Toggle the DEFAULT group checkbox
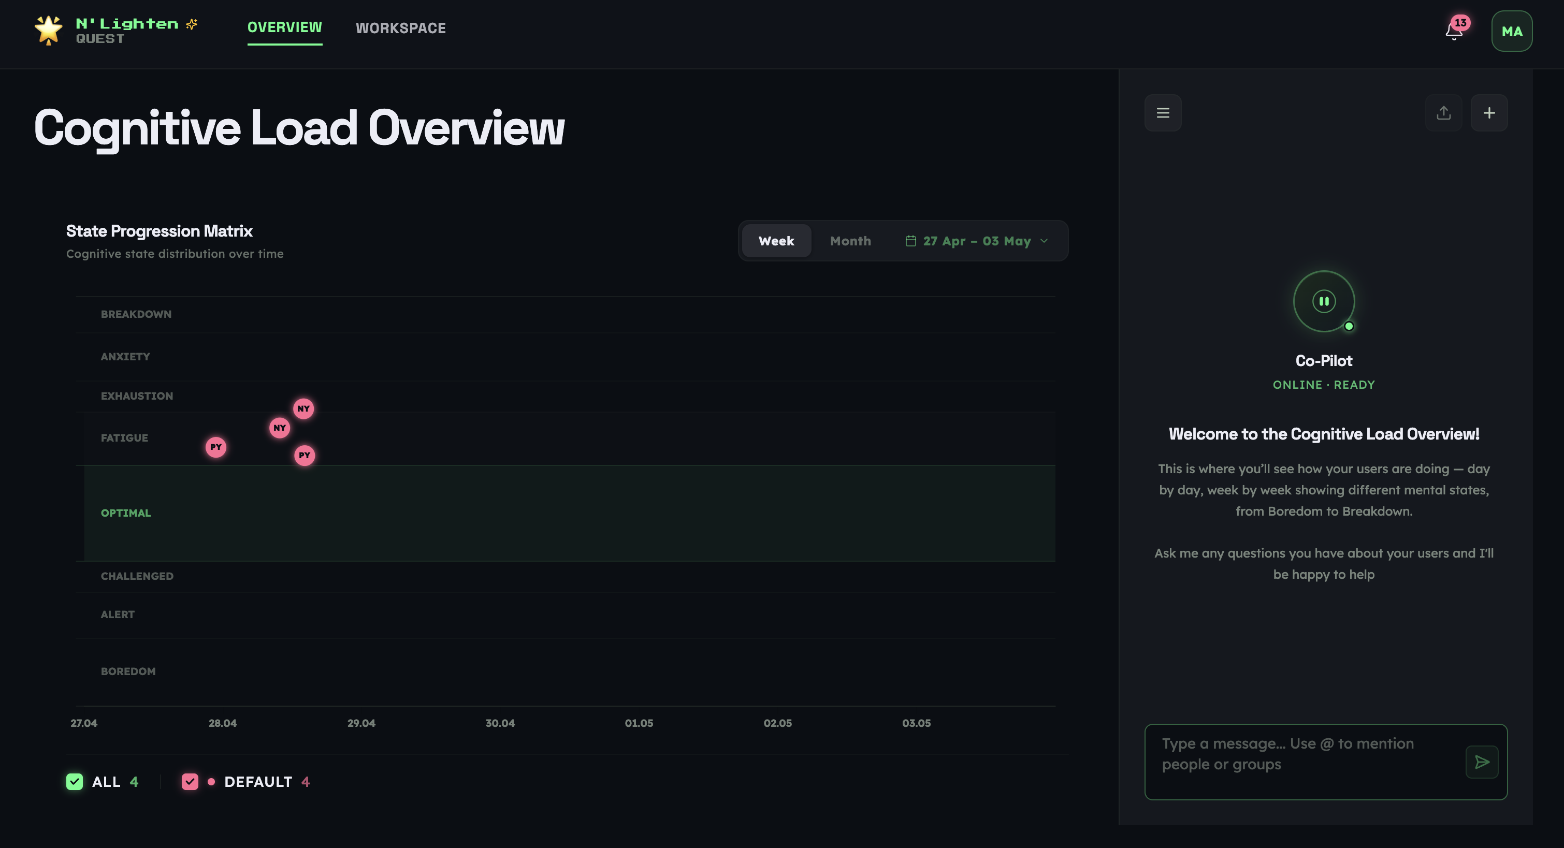This screenshot has width=1564, height=848. pos(191,782)
